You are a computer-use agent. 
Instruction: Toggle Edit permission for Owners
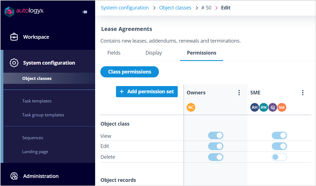pyautogui.click(x=216, y=146)
